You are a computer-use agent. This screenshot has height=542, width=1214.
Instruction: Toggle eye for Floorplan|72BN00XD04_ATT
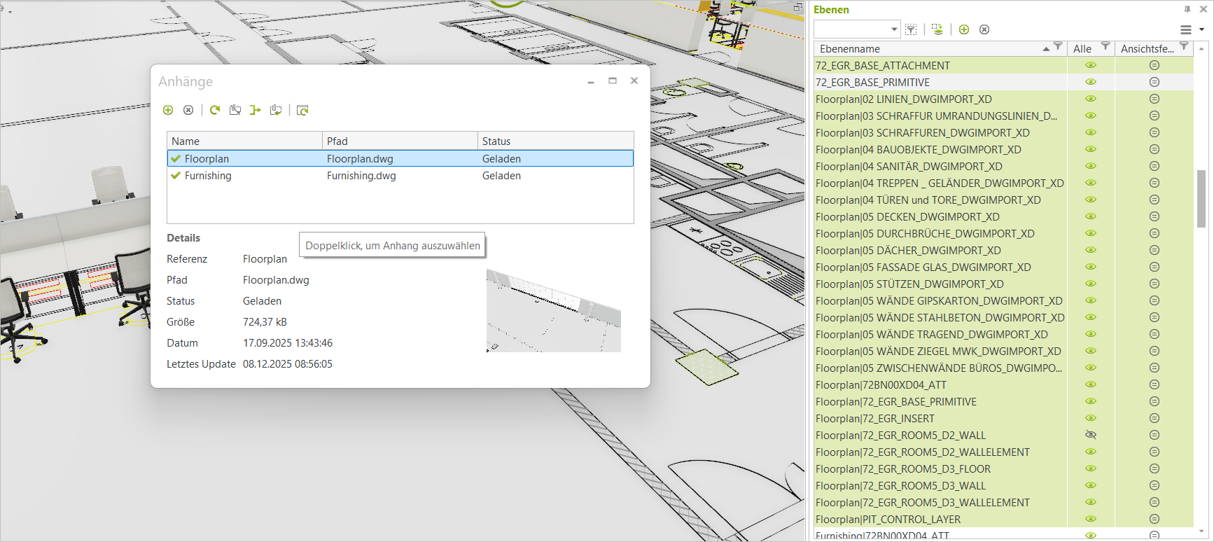tap(1091, 384)
